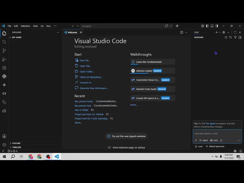Split the editor right
The image size is (244, 183).
click(x=181, y=32)
